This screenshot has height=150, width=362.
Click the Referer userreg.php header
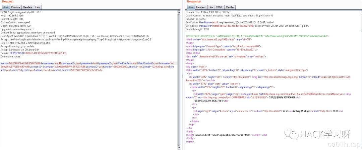click(x=25, y=43)
